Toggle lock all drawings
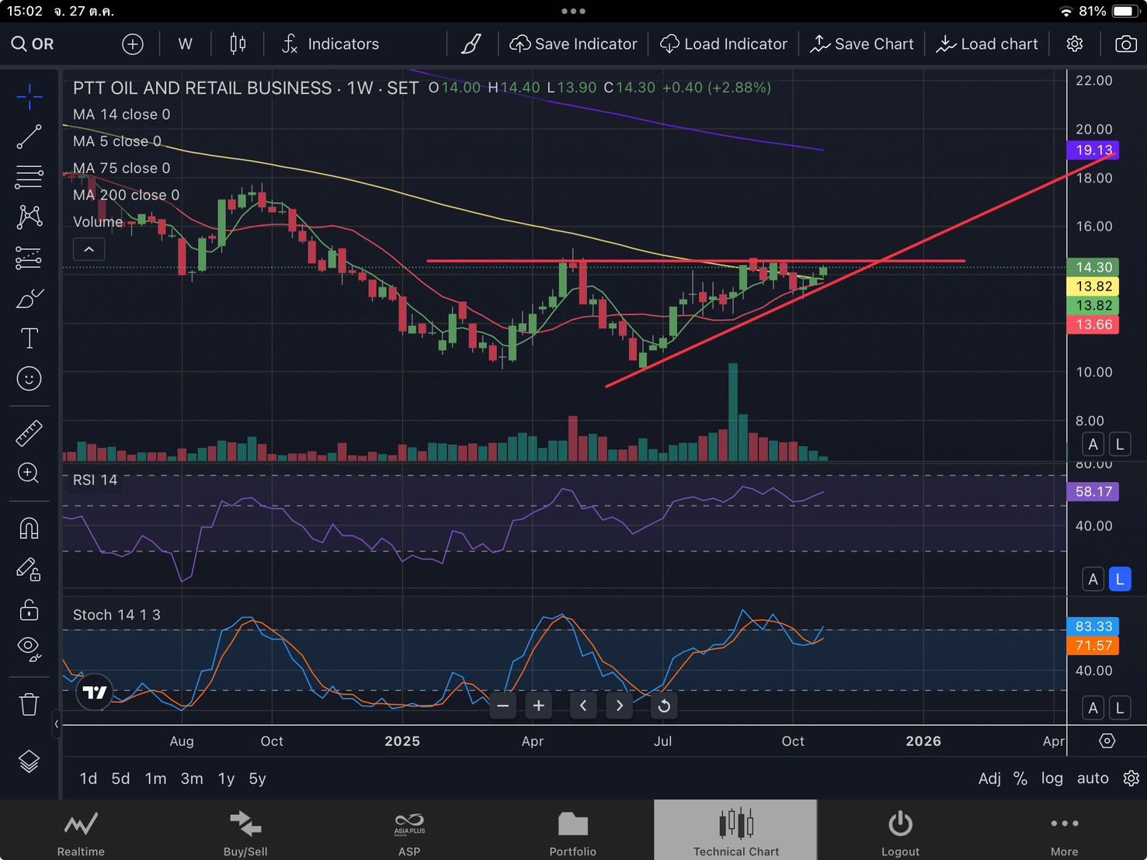The height and width of the screenshot is (860, 1147). point(29,610)
